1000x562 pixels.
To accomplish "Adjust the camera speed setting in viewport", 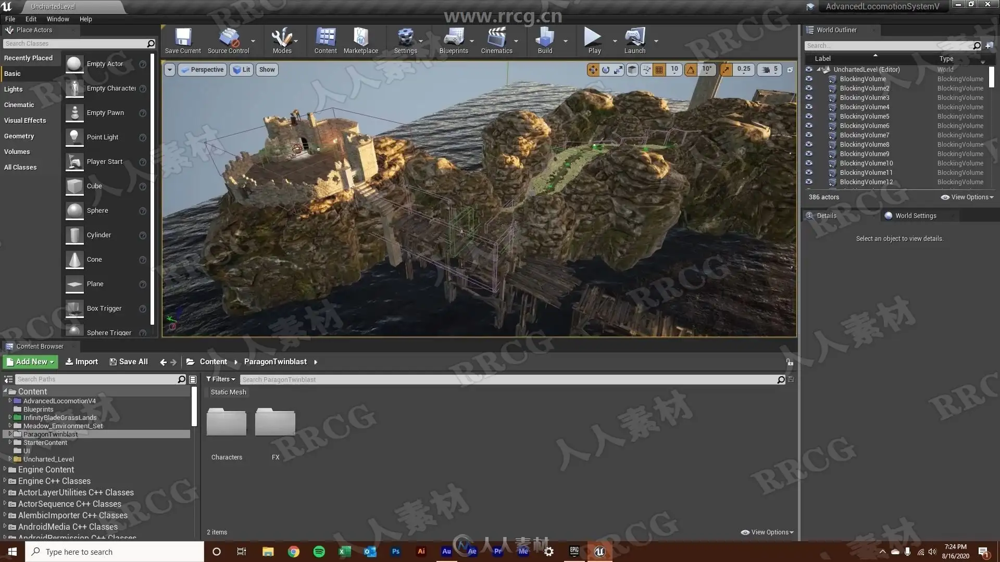I will coord(770,70).
